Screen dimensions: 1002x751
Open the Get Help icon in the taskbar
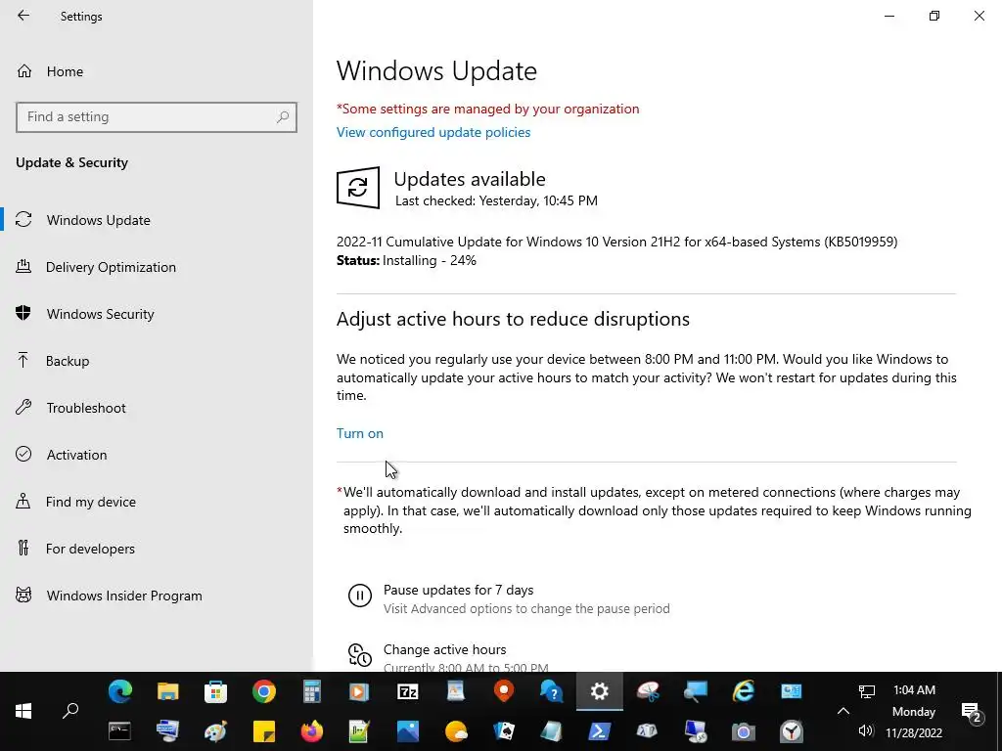tap(552, 691)
